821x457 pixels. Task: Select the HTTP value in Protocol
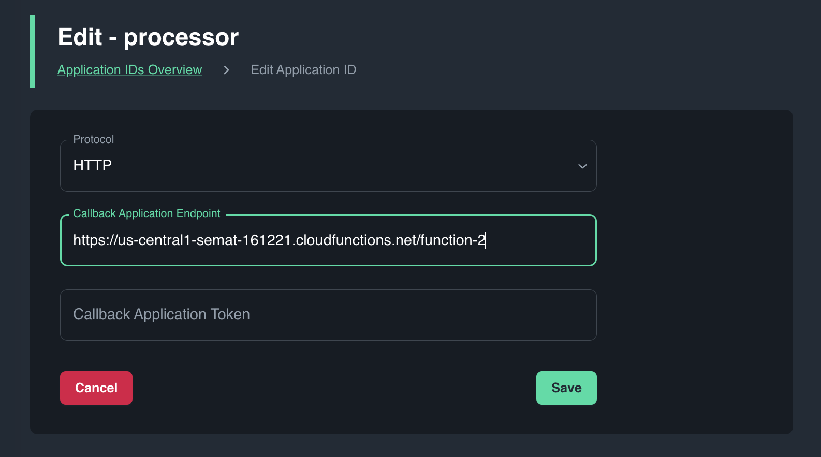93,165
